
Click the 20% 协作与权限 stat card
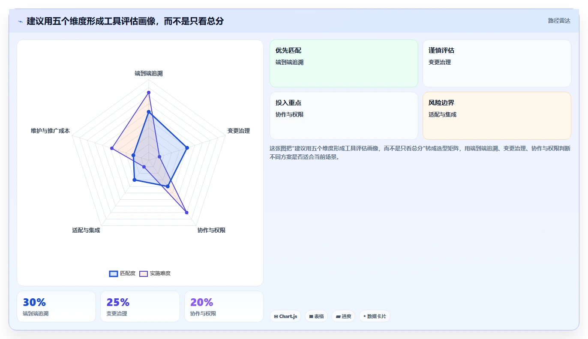[224, 306]
